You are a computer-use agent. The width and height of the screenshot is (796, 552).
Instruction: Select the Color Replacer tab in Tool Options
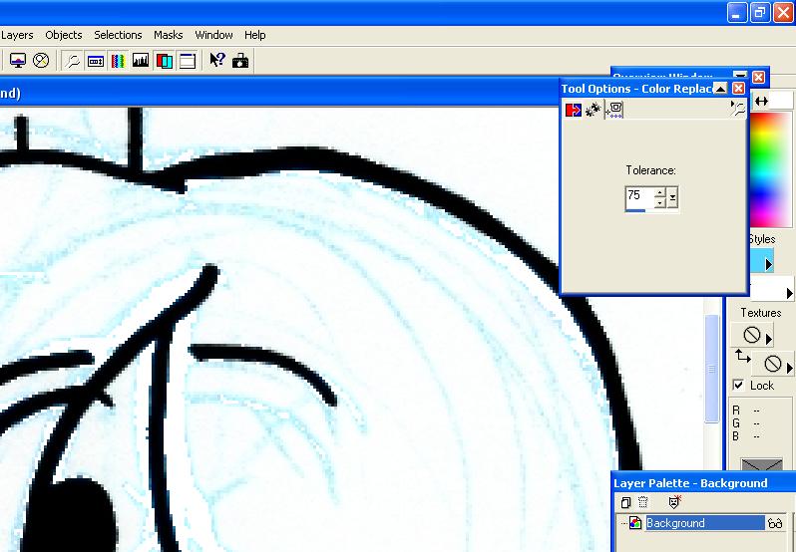pyautogui.click(x=574, y=110)
